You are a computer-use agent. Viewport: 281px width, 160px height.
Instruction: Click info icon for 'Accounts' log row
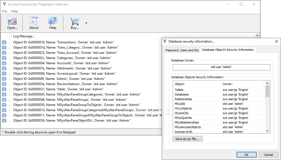click(x=4, y=63)
